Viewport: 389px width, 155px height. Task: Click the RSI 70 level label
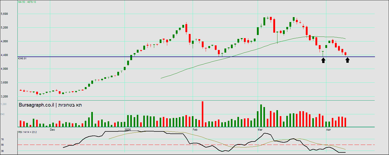click(x=2, y=139)
